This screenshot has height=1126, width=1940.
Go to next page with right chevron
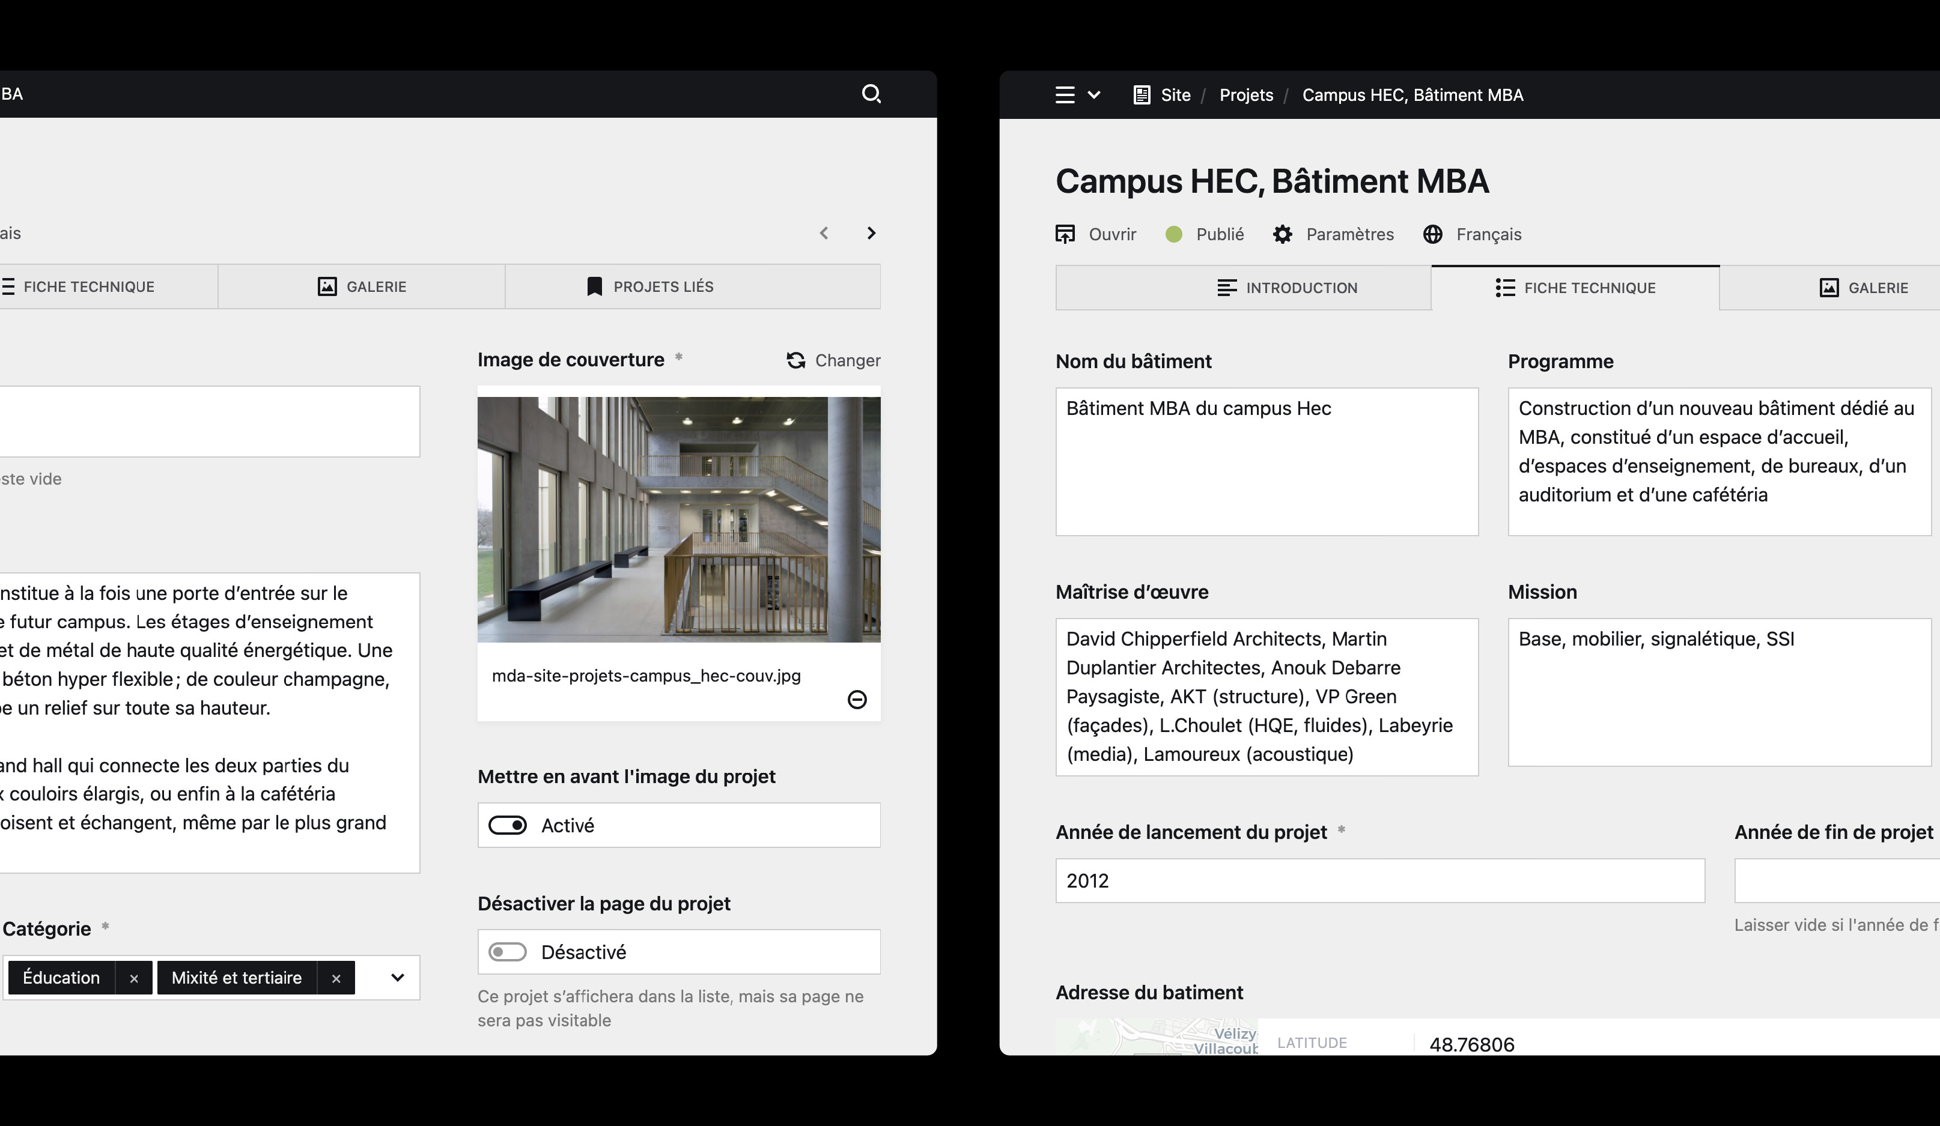coord(871,233)
